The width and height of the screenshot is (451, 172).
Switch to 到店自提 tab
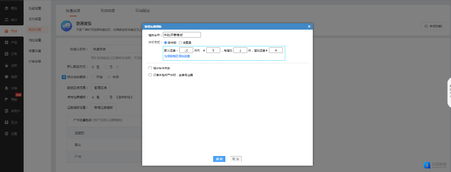pos(108,11)
